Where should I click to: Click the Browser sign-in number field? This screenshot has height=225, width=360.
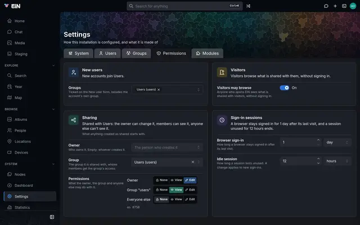301,142
